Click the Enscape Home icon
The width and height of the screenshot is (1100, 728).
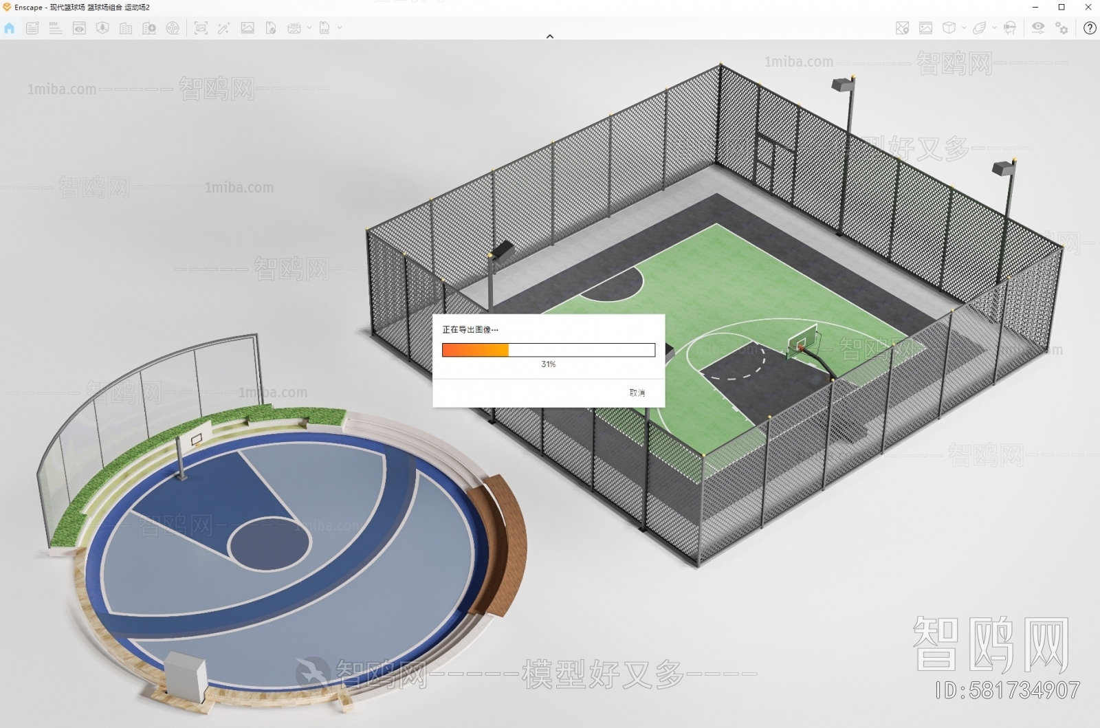click(10, 28)
